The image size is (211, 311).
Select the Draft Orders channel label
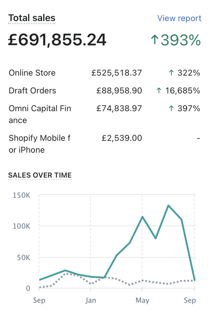(32, 91)
